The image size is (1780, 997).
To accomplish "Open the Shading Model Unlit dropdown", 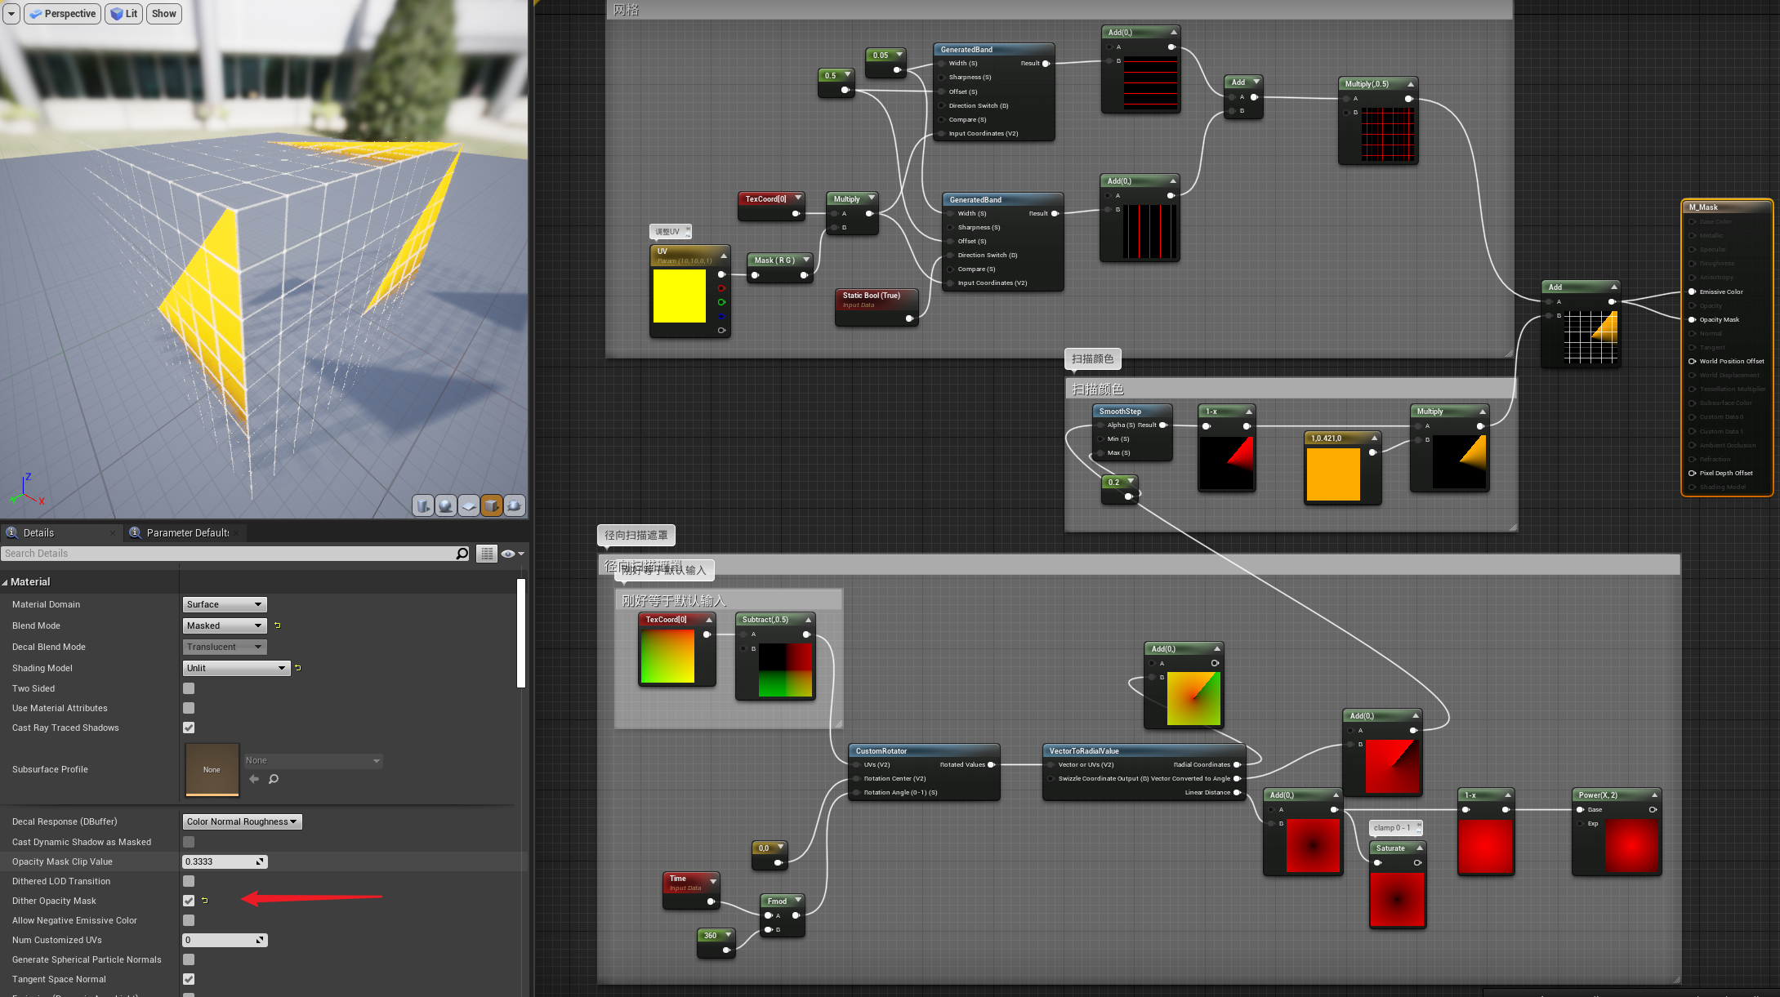I will click(236, 668).
